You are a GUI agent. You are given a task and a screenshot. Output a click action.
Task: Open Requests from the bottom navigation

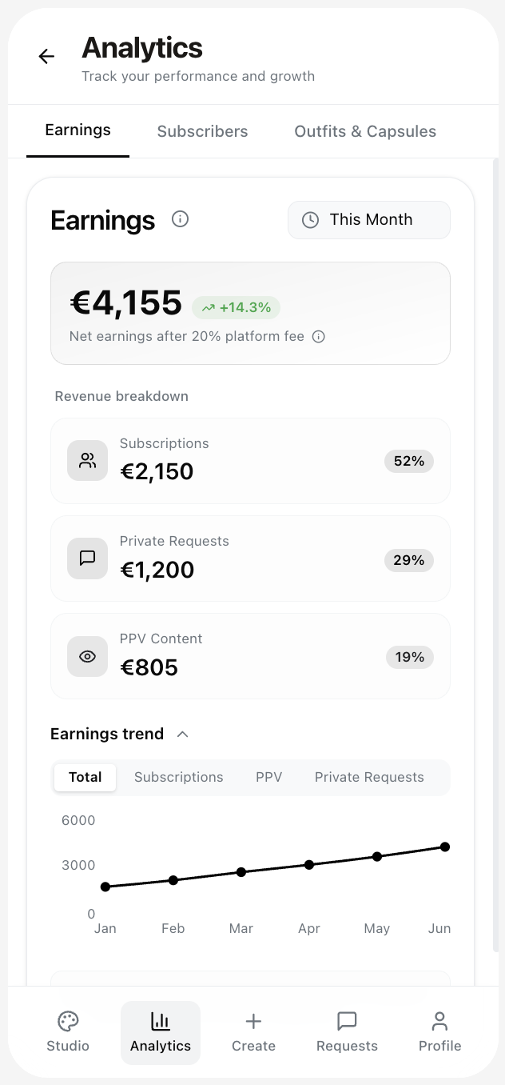(x=347, y=1032)
